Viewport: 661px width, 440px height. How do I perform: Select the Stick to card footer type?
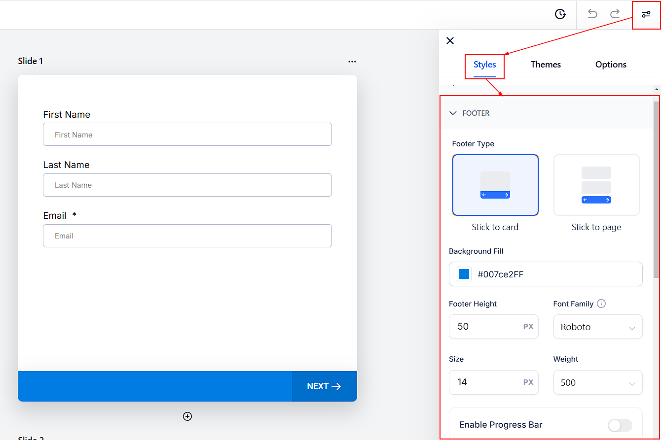click(x=495, y=185)
